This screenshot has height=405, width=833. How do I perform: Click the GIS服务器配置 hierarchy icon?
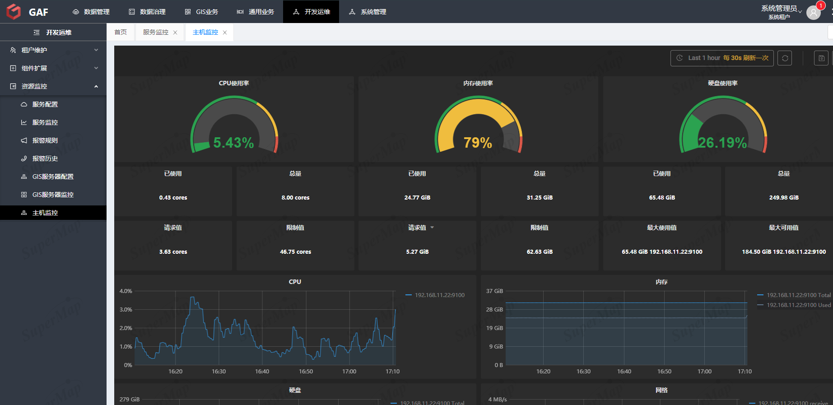click(x=24, y=177)
